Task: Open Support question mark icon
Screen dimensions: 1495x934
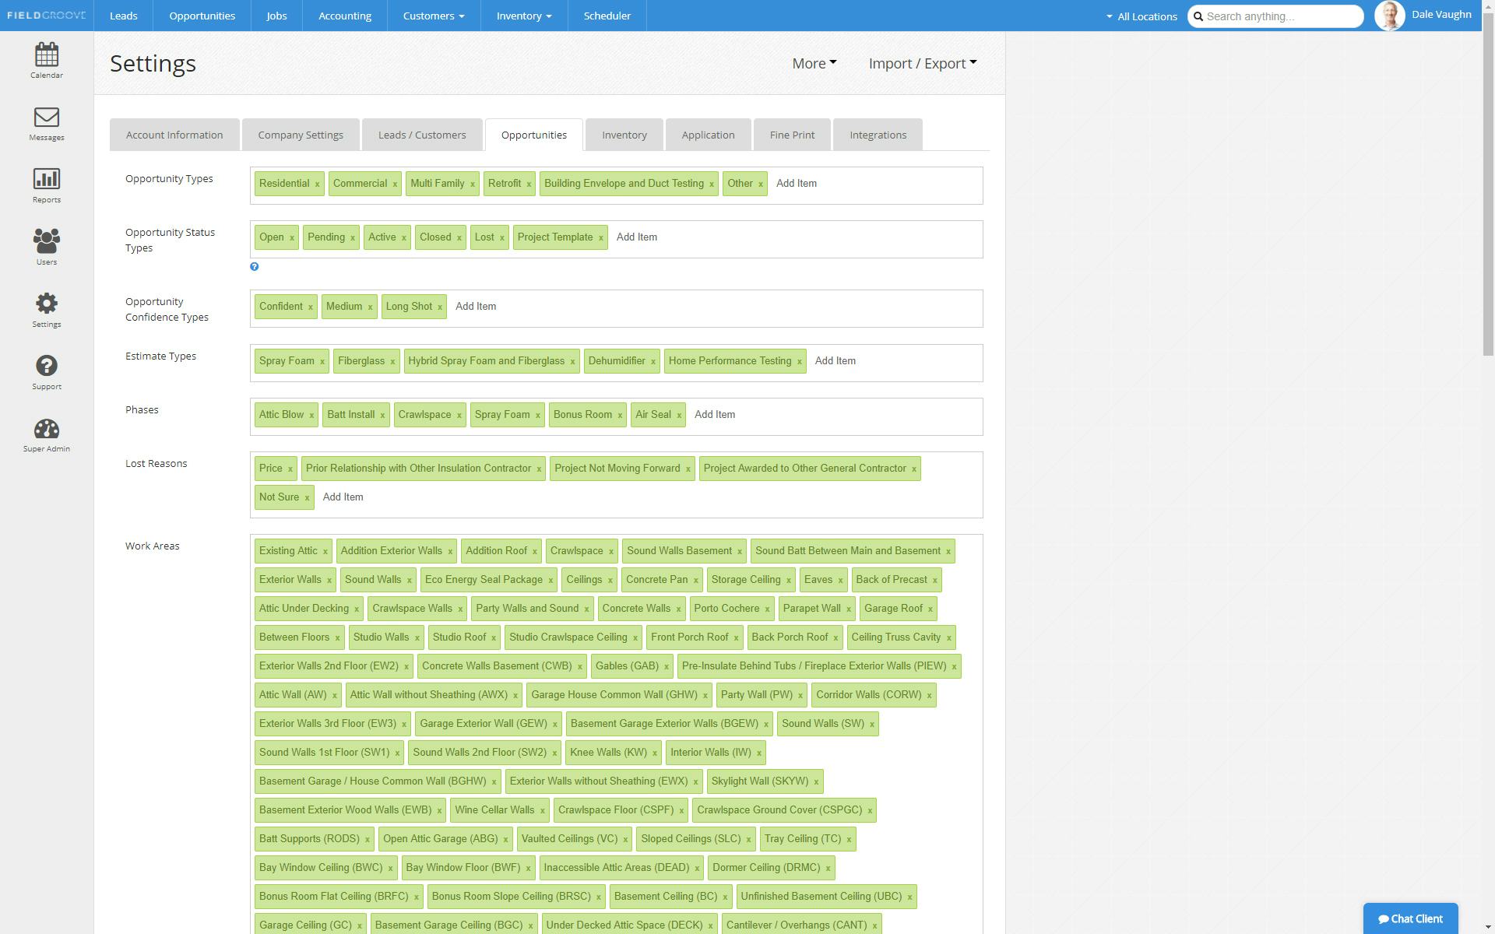Action: (x=47, y=367)
